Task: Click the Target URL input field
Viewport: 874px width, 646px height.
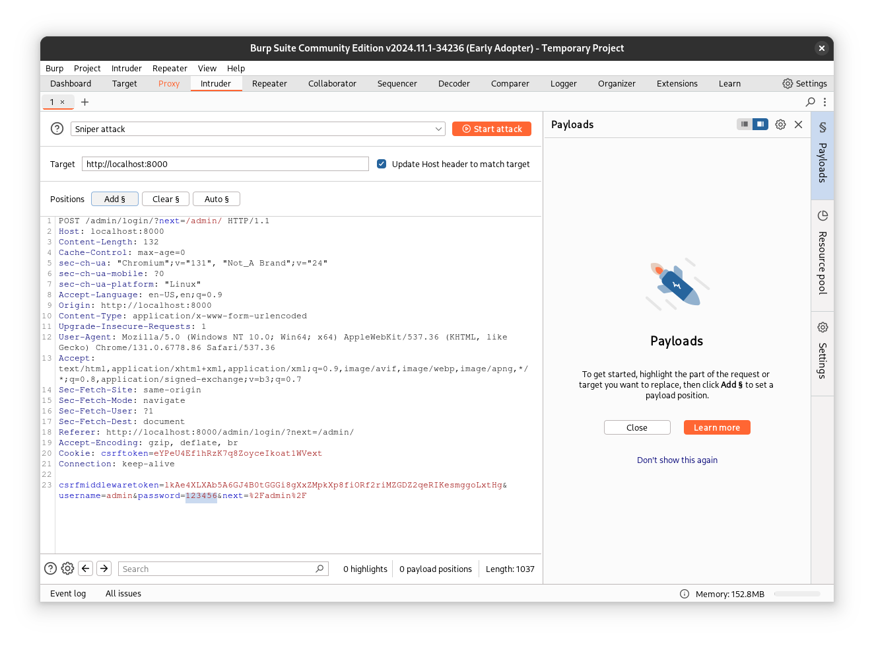Action: coord(225,164)
